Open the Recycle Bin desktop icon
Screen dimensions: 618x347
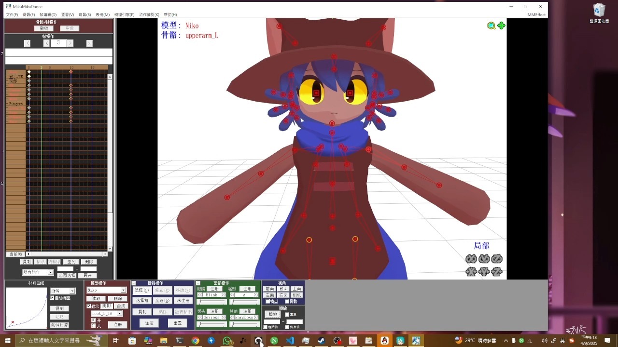pyautogui.click(x=599, y=13)
